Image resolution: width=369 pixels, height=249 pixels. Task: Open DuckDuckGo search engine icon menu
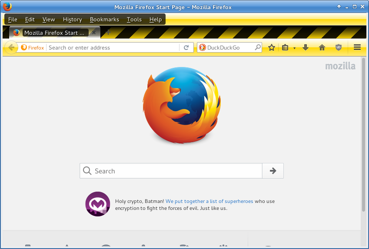(x=202, y=47)
